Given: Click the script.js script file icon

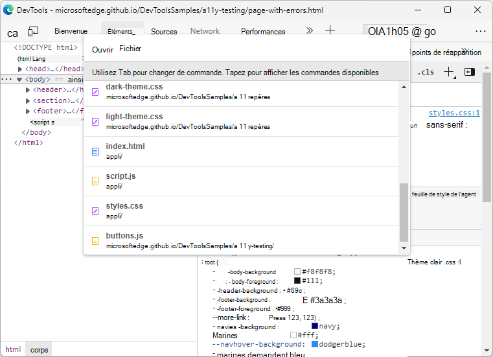Looking at the screenshot, I should click(x=95, y=181).
